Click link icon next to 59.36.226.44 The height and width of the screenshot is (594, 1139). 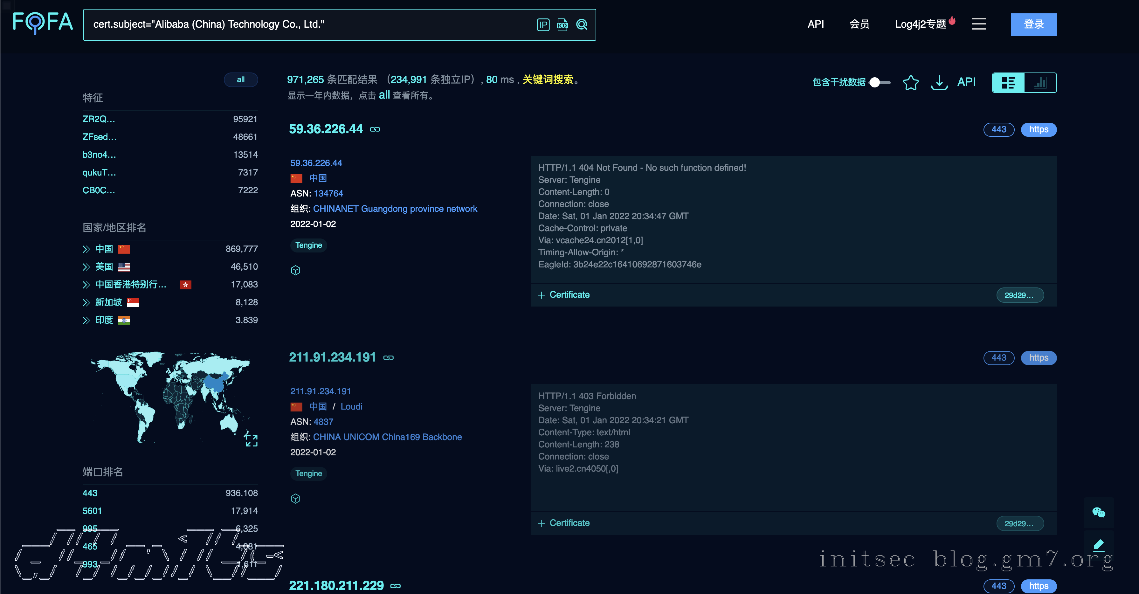pyautogui.click(x=375, y=130)
